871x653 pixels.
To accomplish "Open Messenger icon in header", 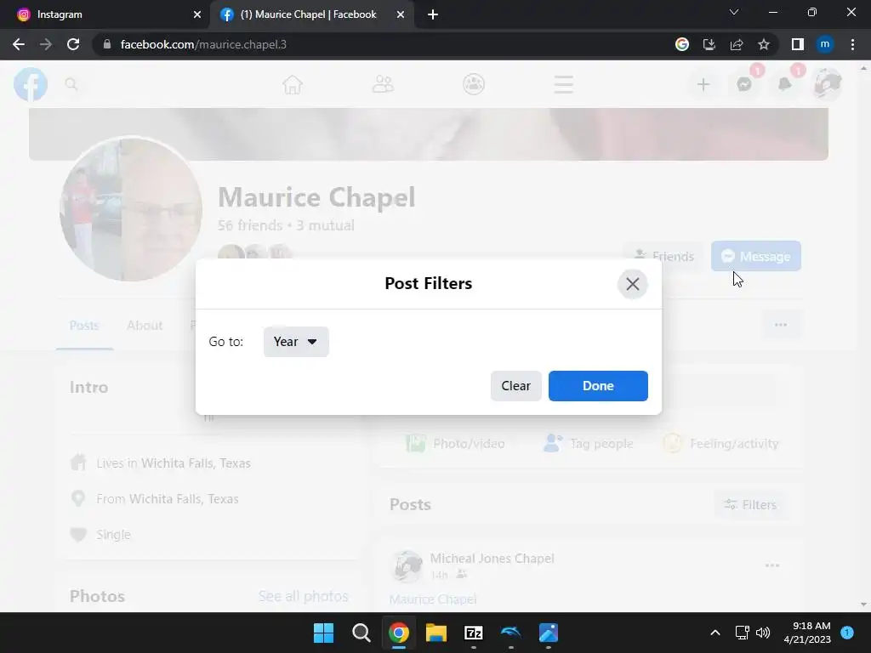I will [744, 84].
